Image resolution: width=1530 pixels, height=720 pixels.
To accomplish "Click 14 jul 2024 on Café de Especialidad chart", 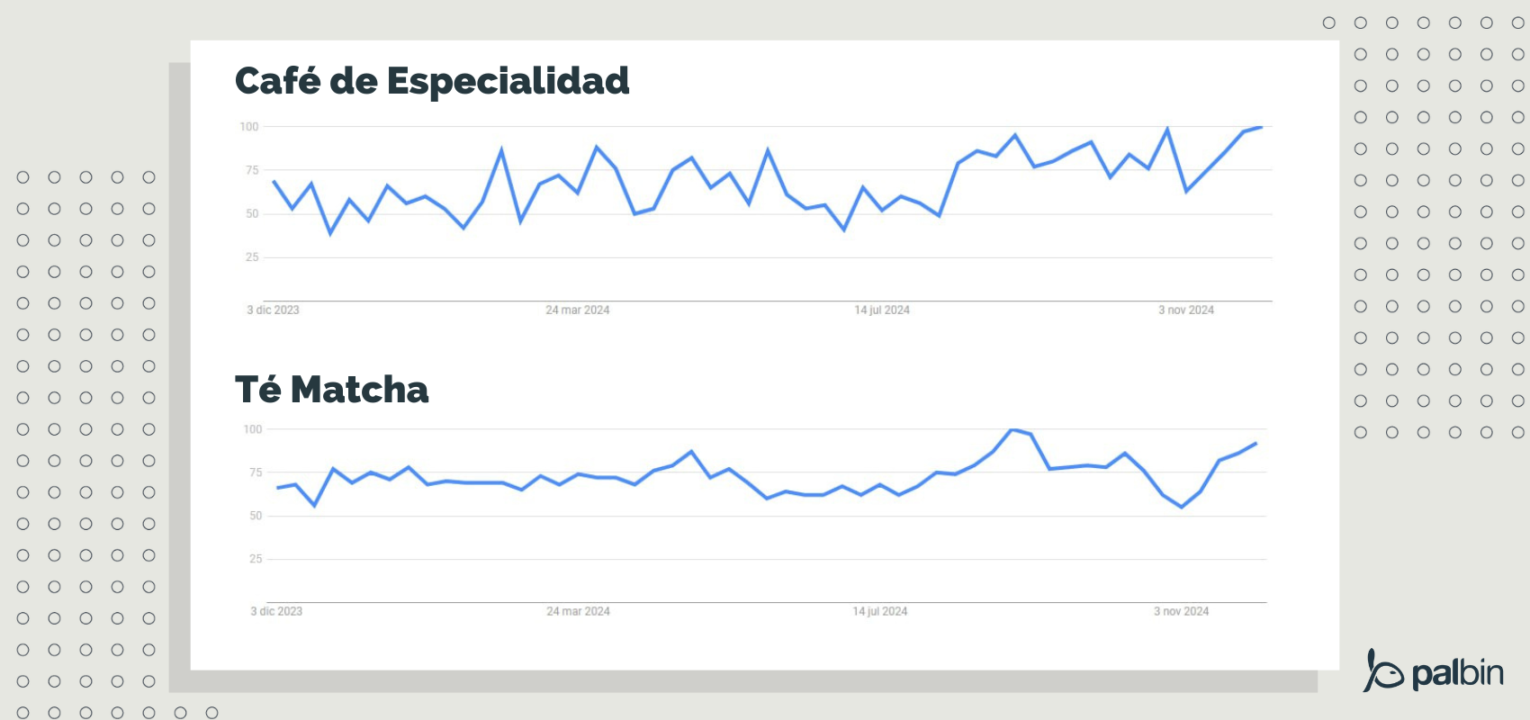I will pos(882,310).
